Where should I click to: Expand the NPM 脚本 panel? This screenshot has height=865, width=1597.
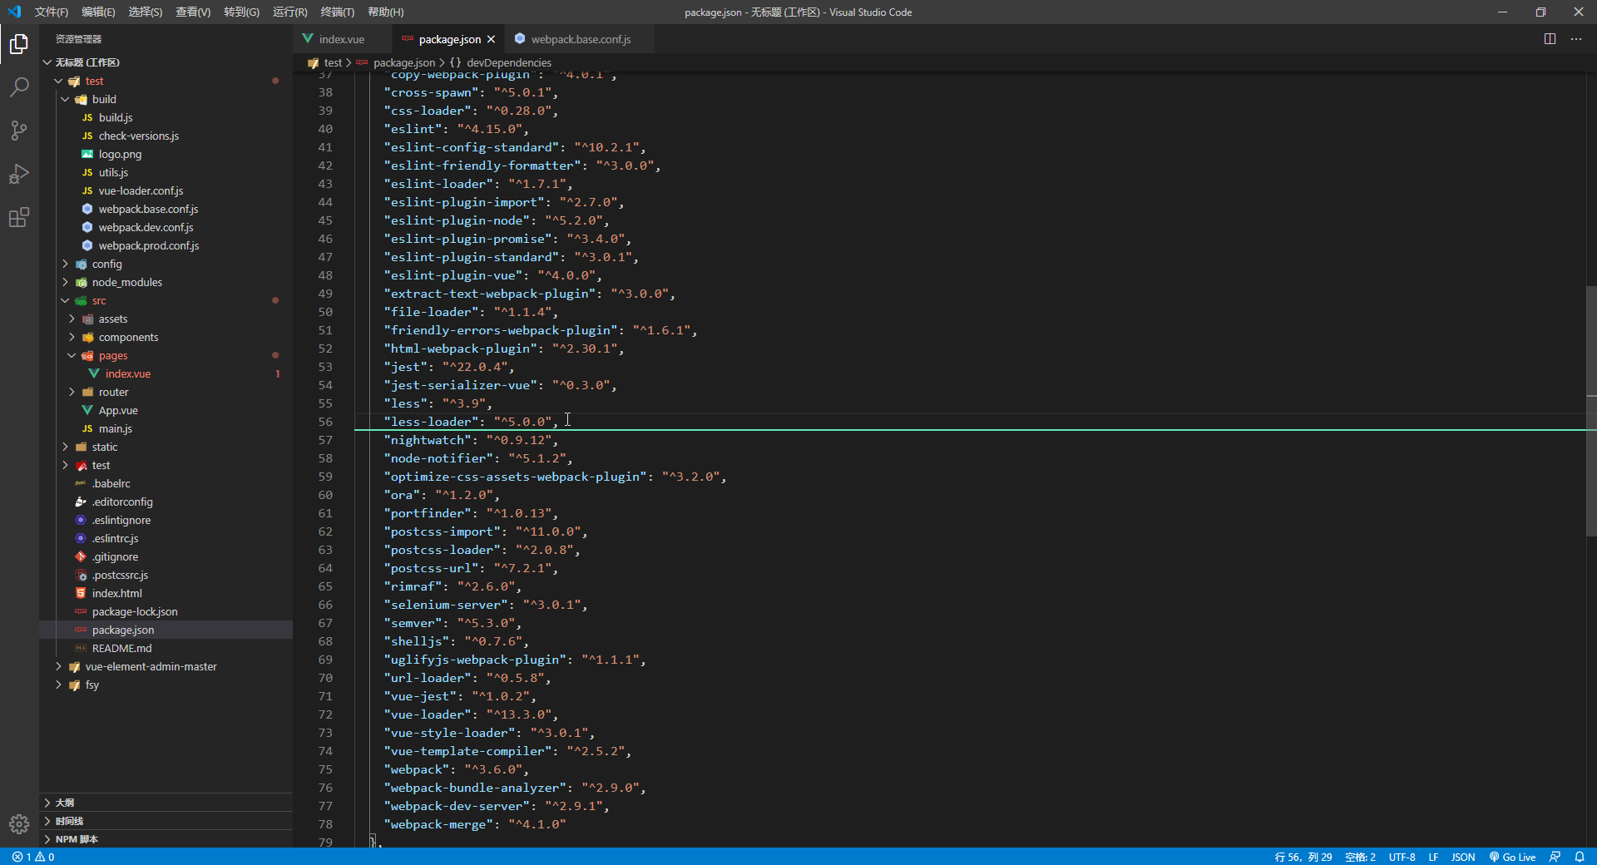tap(166, 839)
